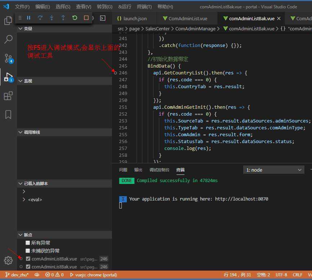
Task: Switch to the 问题 panel tab
Action: 123,170
